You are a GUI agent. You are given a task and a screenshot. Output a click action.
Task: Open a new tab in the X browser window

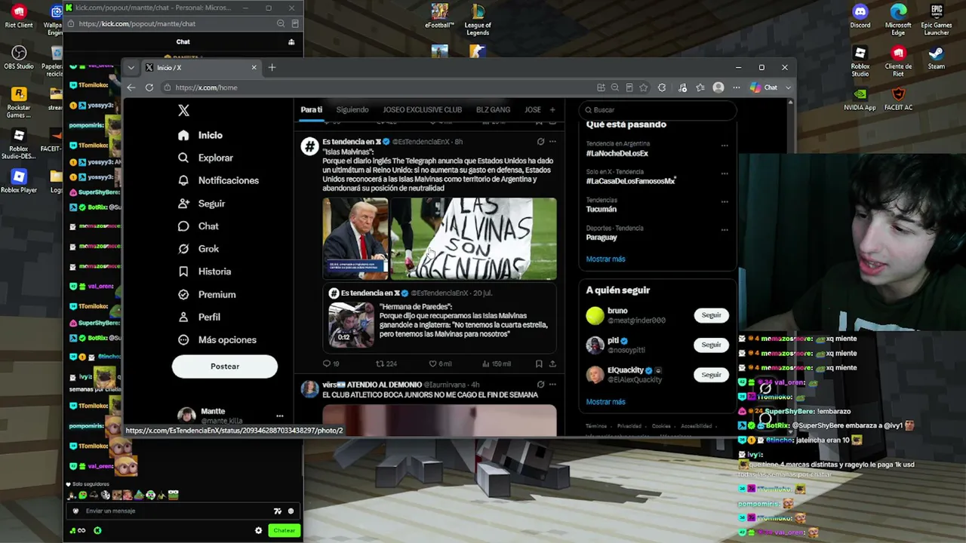pyautogui.click(x=272, y=67)
